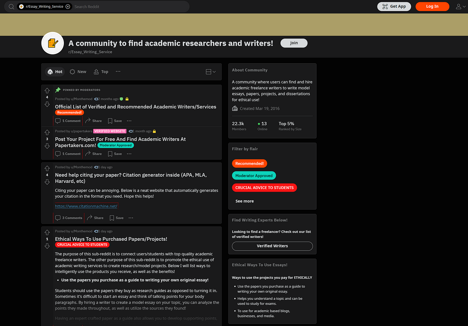Upvote the Papertakers.com post
The image size is (468, 326).
pyautogui.click(x=47, y=132)
